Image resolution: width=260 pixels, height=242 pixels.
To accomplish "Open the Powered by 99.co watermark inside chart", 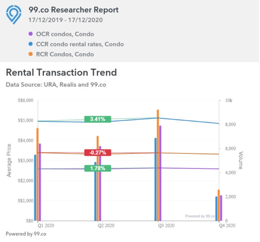I will pyautogui.click(x=200, y=216).
